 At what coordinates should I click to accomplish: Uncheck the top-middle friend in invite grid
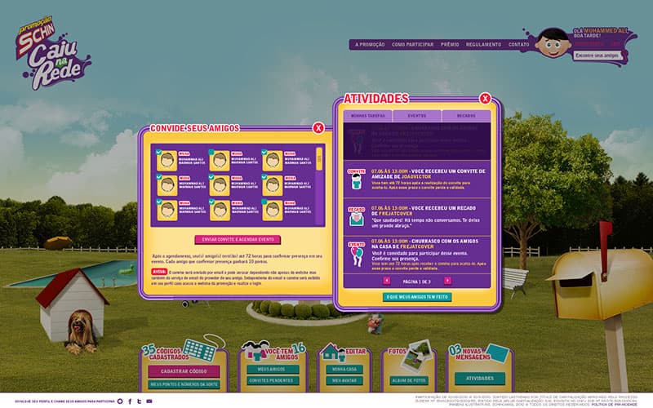pyautogui.click(x=211, y=152)
